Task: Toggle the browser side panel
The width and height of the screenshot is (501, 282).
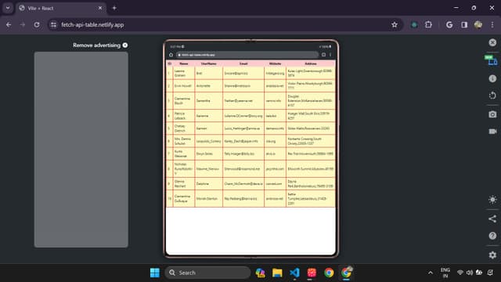Action: coord(464,24)
